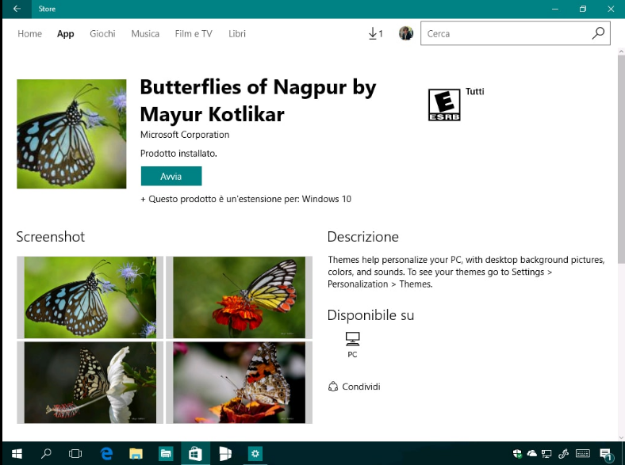This screenshot has height=465, width=625.
Task: Click the ESRB E rating icon
Action: point(444,105)
